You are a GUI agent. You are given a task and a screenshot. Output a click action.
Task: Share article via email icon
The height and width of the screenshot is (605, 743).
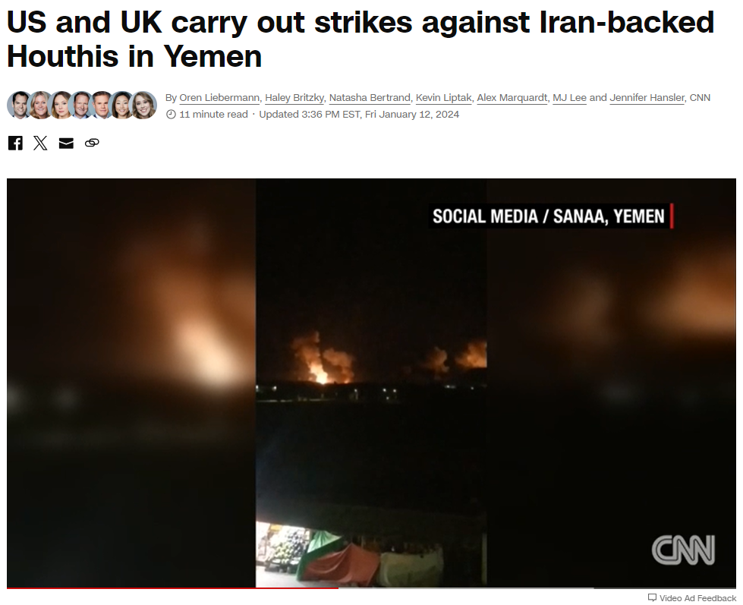click(66, 143)
